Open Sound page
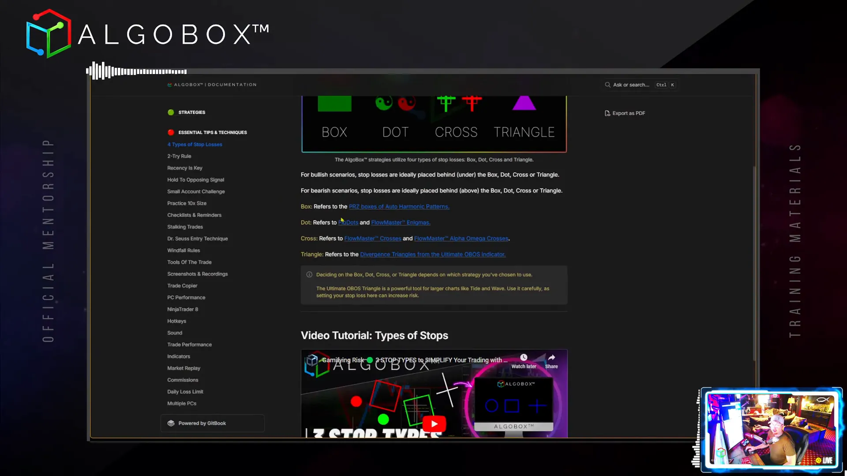The width and height of the screenshot is (847, 476). pyautogui.click(x=175, y=333)
